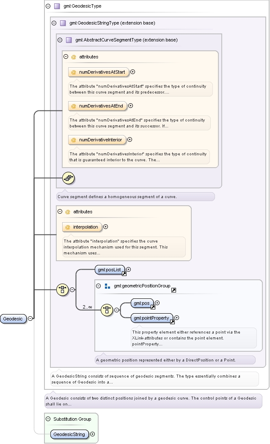
Task: Expand the interpolation attribute details
Action: (x=105, y=227)
